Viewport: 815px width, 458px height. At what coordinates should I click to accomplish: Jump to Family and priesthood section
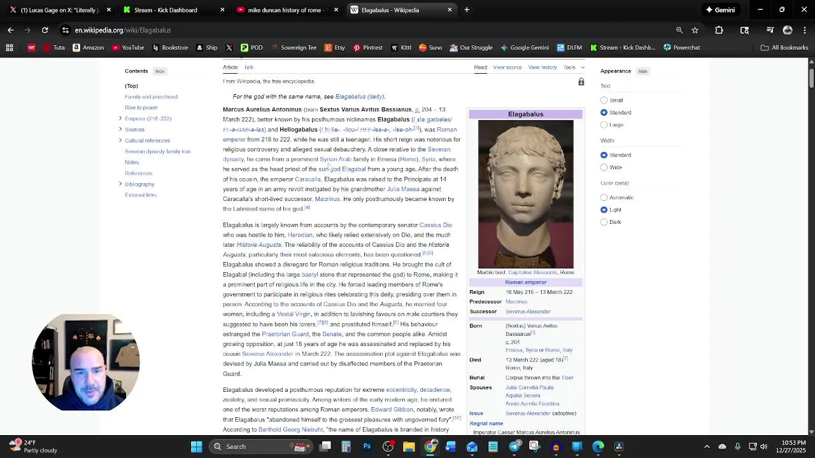pos(151,97)
